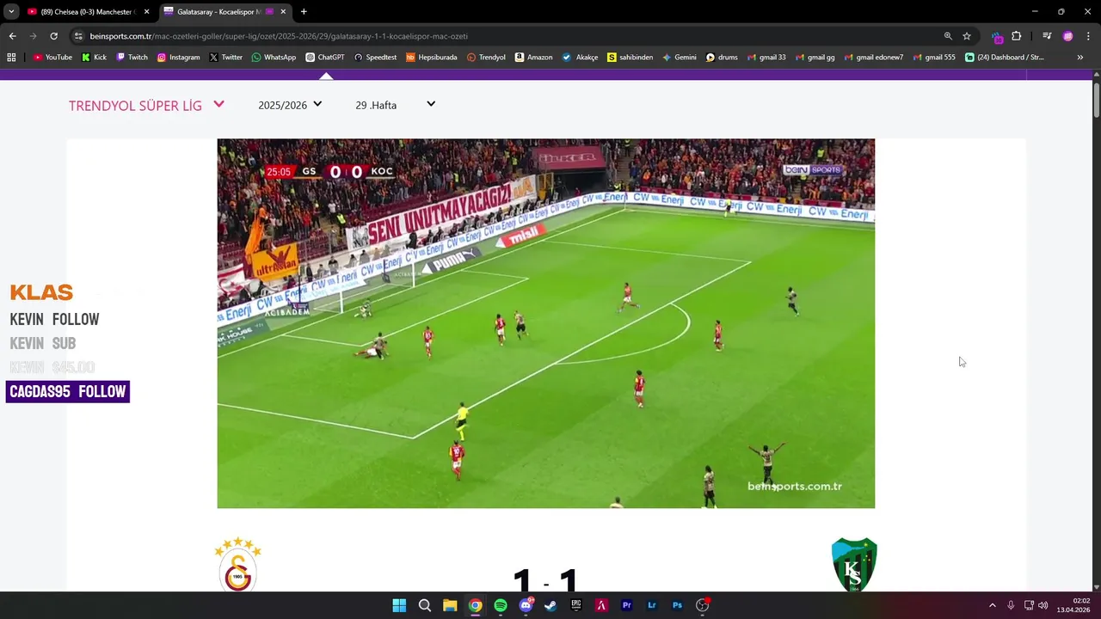Open the Gemini bookmark
This screenshot has width=1101, height=619.
click(x=680, y=58)
